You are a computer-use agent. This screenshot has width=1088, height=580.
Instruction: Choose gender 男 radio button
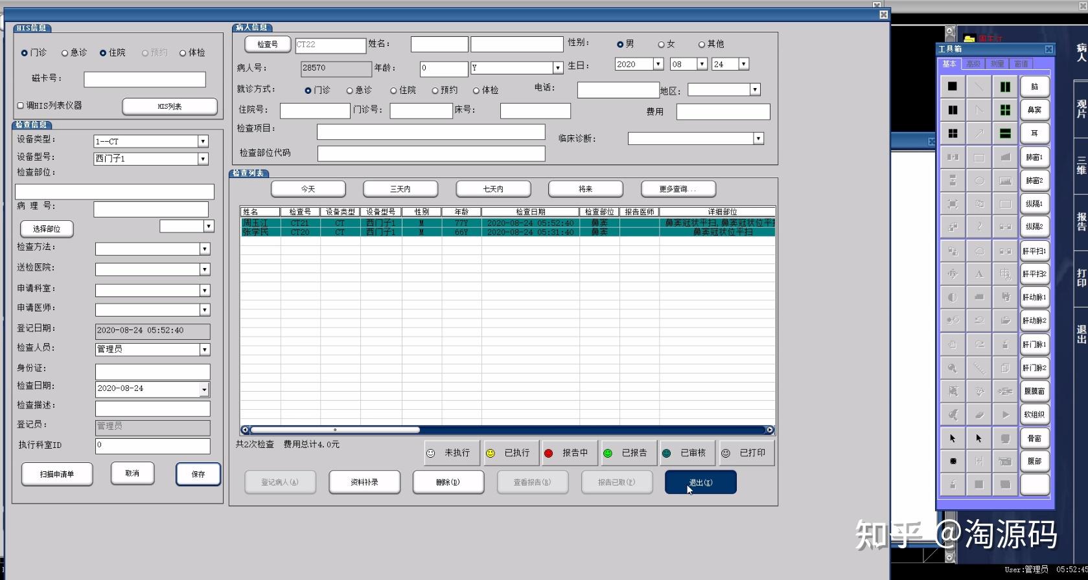point(620,45)
